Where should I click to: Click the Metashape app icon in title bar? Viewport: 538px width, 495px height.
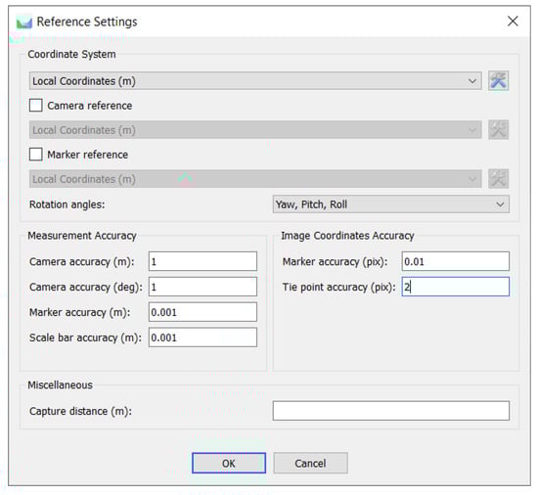point(24,22)
